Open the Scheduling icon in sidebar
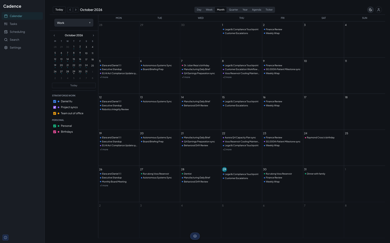 (x=6, y=32)
